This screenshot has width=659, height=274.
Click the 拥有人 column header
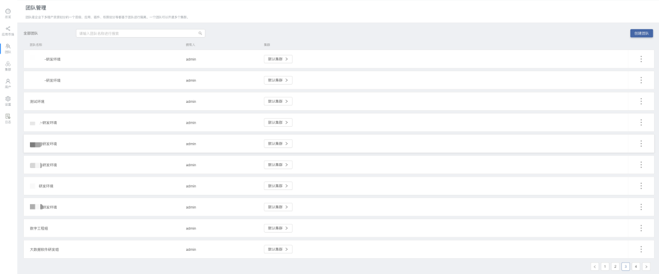(190, 44)
